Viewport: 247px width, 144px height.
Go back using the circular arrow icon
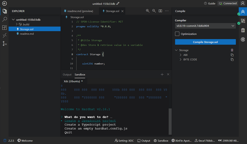(x=4, y=3)
